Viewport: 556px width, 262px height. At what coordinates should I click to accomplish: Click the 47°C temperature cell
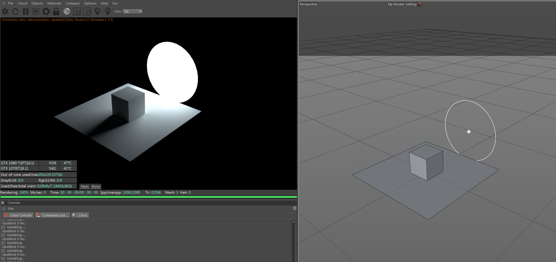[x=68, y=163]
